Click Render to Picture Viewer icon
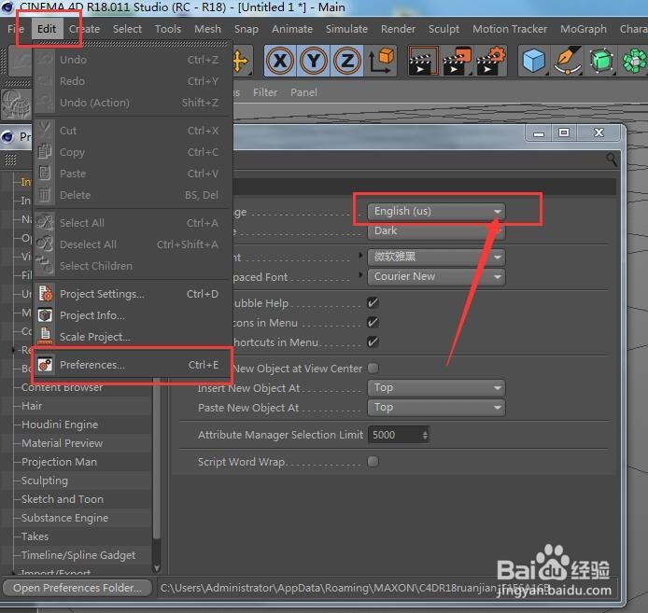 [458, 62]
